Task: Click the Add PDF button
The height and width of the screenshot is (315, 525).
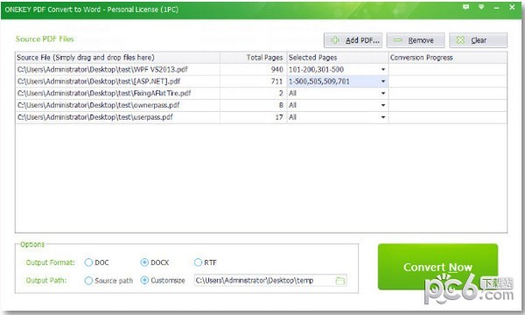Action: click(x=353, y=40)
